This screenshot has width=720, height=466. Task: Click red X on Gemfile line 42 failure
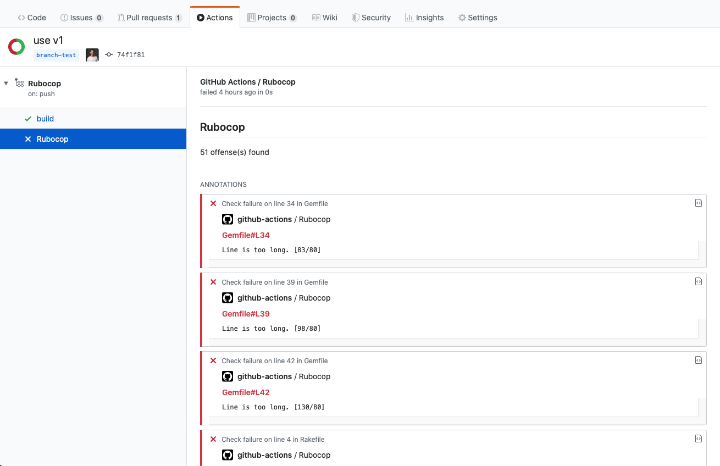coord(213,360)
